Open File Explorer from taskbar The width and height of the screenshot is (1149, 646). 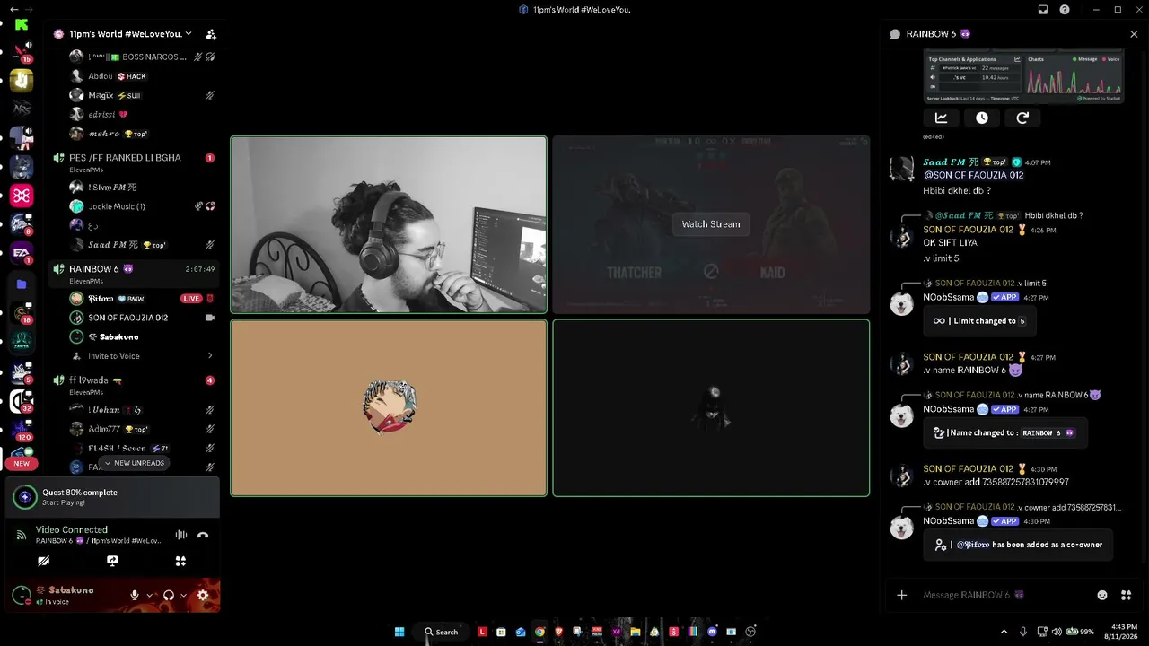[636, 632]
